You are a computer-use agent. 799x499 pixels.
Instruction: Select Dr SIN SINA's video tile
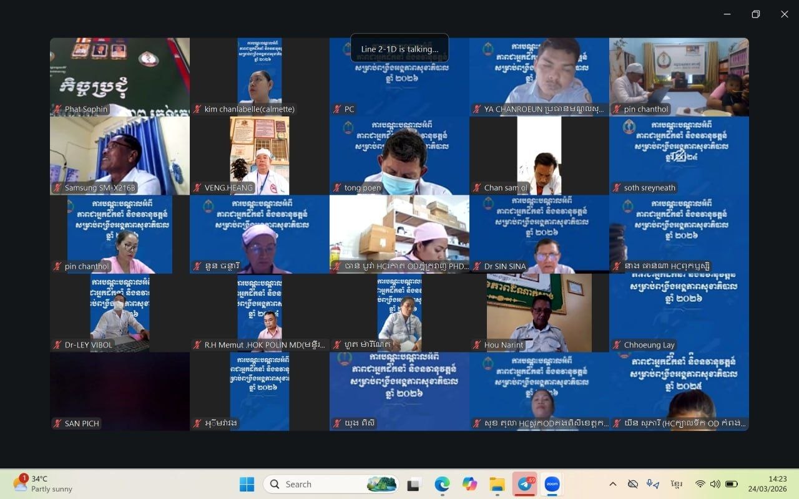pos(539,235)
